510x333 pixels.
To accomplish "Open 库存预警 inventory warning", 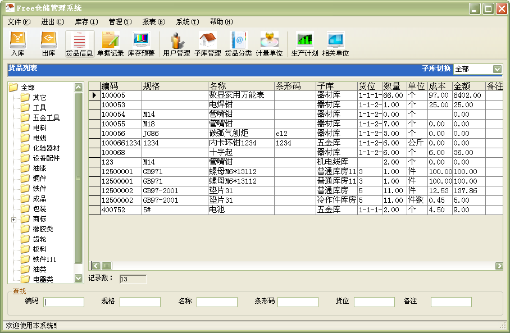I will (x=141, y=44).
